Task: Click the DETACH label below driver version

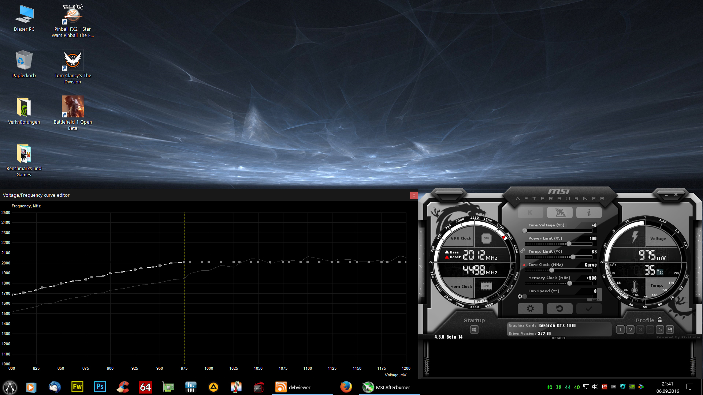Action: [x=558, y=338]
